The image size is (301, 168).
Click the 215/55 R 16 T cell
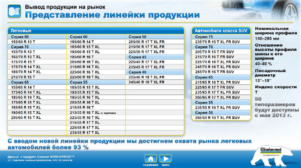click(x=96, y=107)
